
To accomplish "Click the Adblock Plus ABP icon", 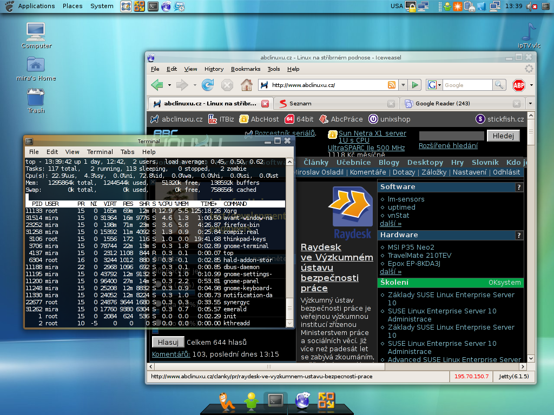I will pyautogui.click(x=519, y=85).
